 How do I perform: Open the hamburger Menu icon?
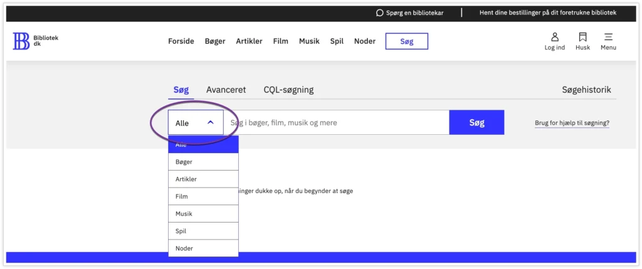click(608, 37)
